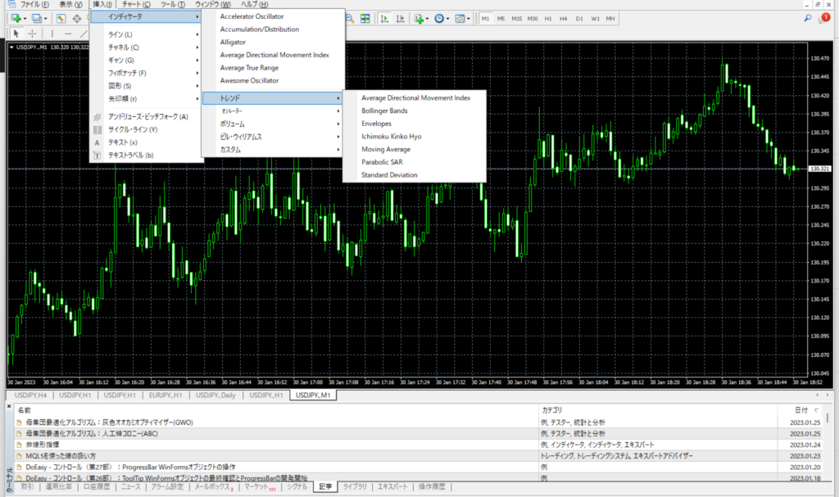Open dropdown arrow next to Profiles icon

tap(46, 19)
